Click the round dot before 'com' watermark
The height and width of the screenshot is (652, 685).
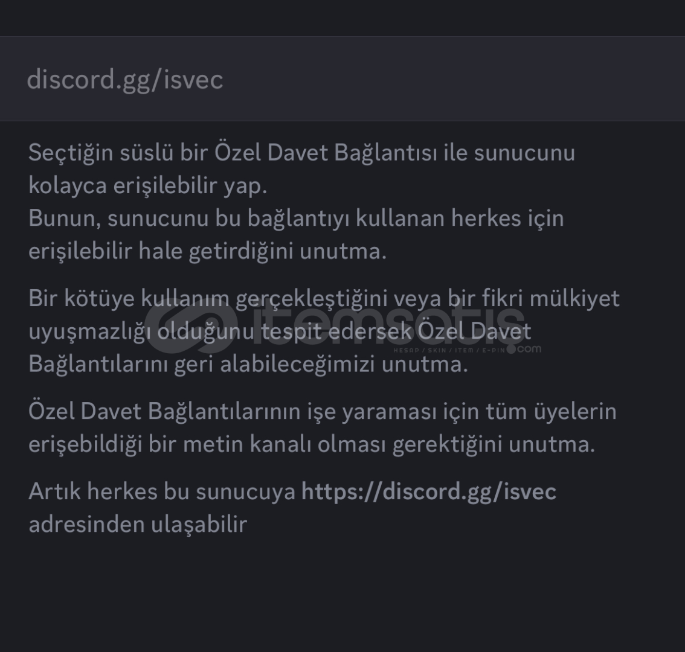[511, 349]
